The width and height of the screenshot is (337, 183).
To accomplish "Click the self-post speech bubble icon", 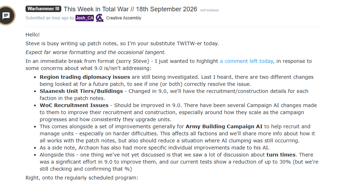I will [6, 16].
